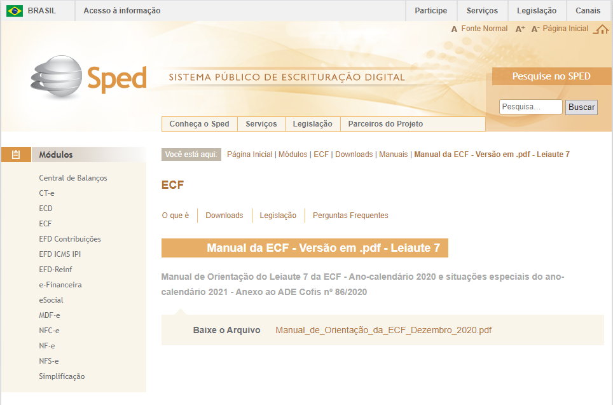Open Acesso à informação
Viewport: 613px width, 405px height.
pos(122,11)
